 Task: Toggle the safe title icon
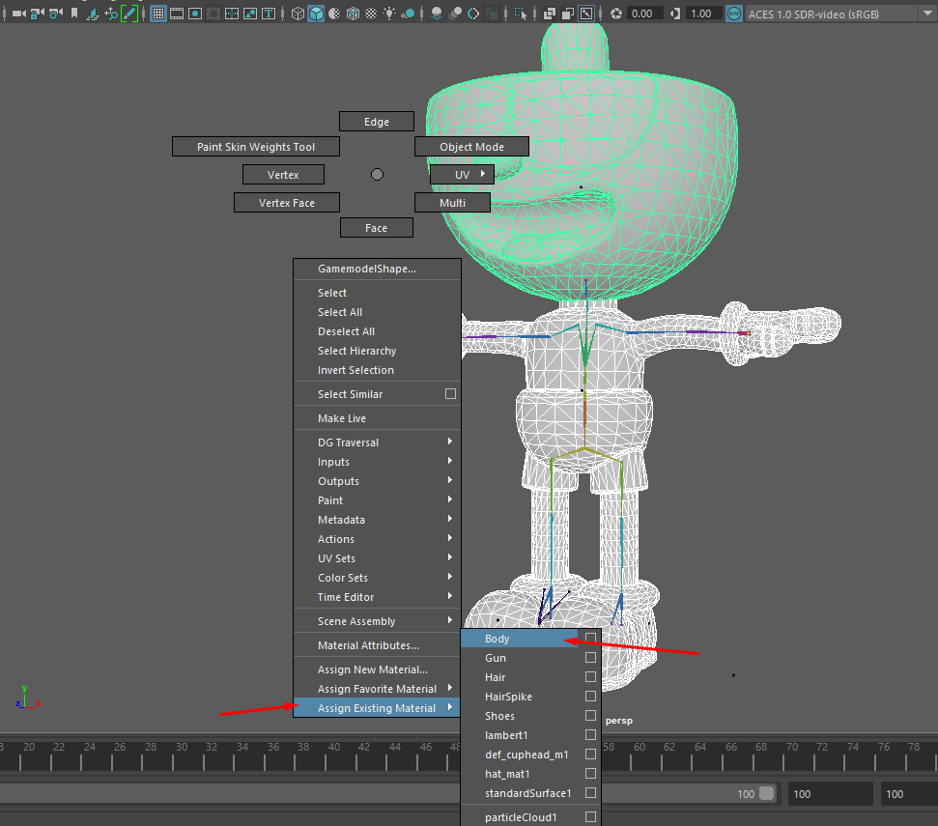(x=269, y=14)
